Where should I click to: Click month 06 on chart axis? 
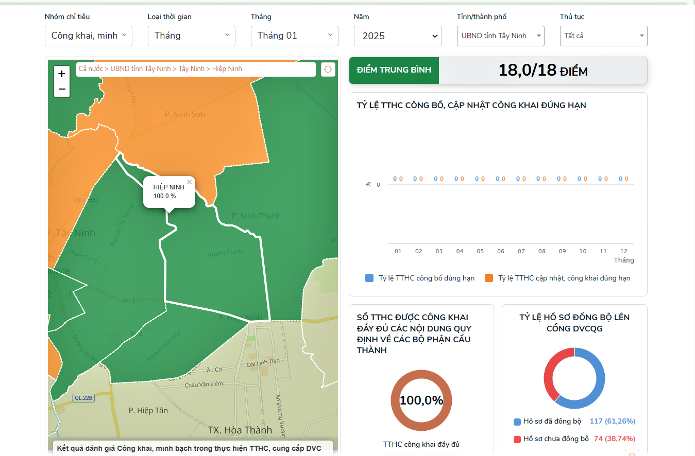(501, 251)
